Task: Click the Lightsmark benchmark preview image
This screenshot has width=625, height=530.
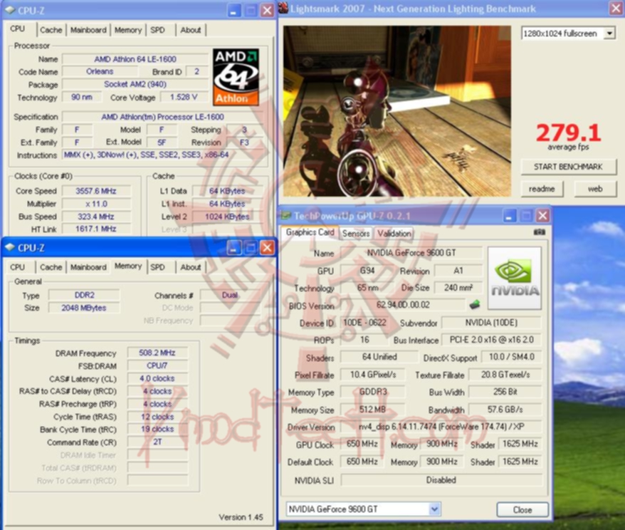Action: click(x=397, y=111)
